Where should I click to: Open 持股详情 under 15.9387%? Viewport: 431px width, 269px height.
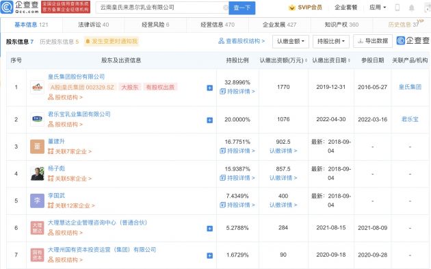(237, 178)
